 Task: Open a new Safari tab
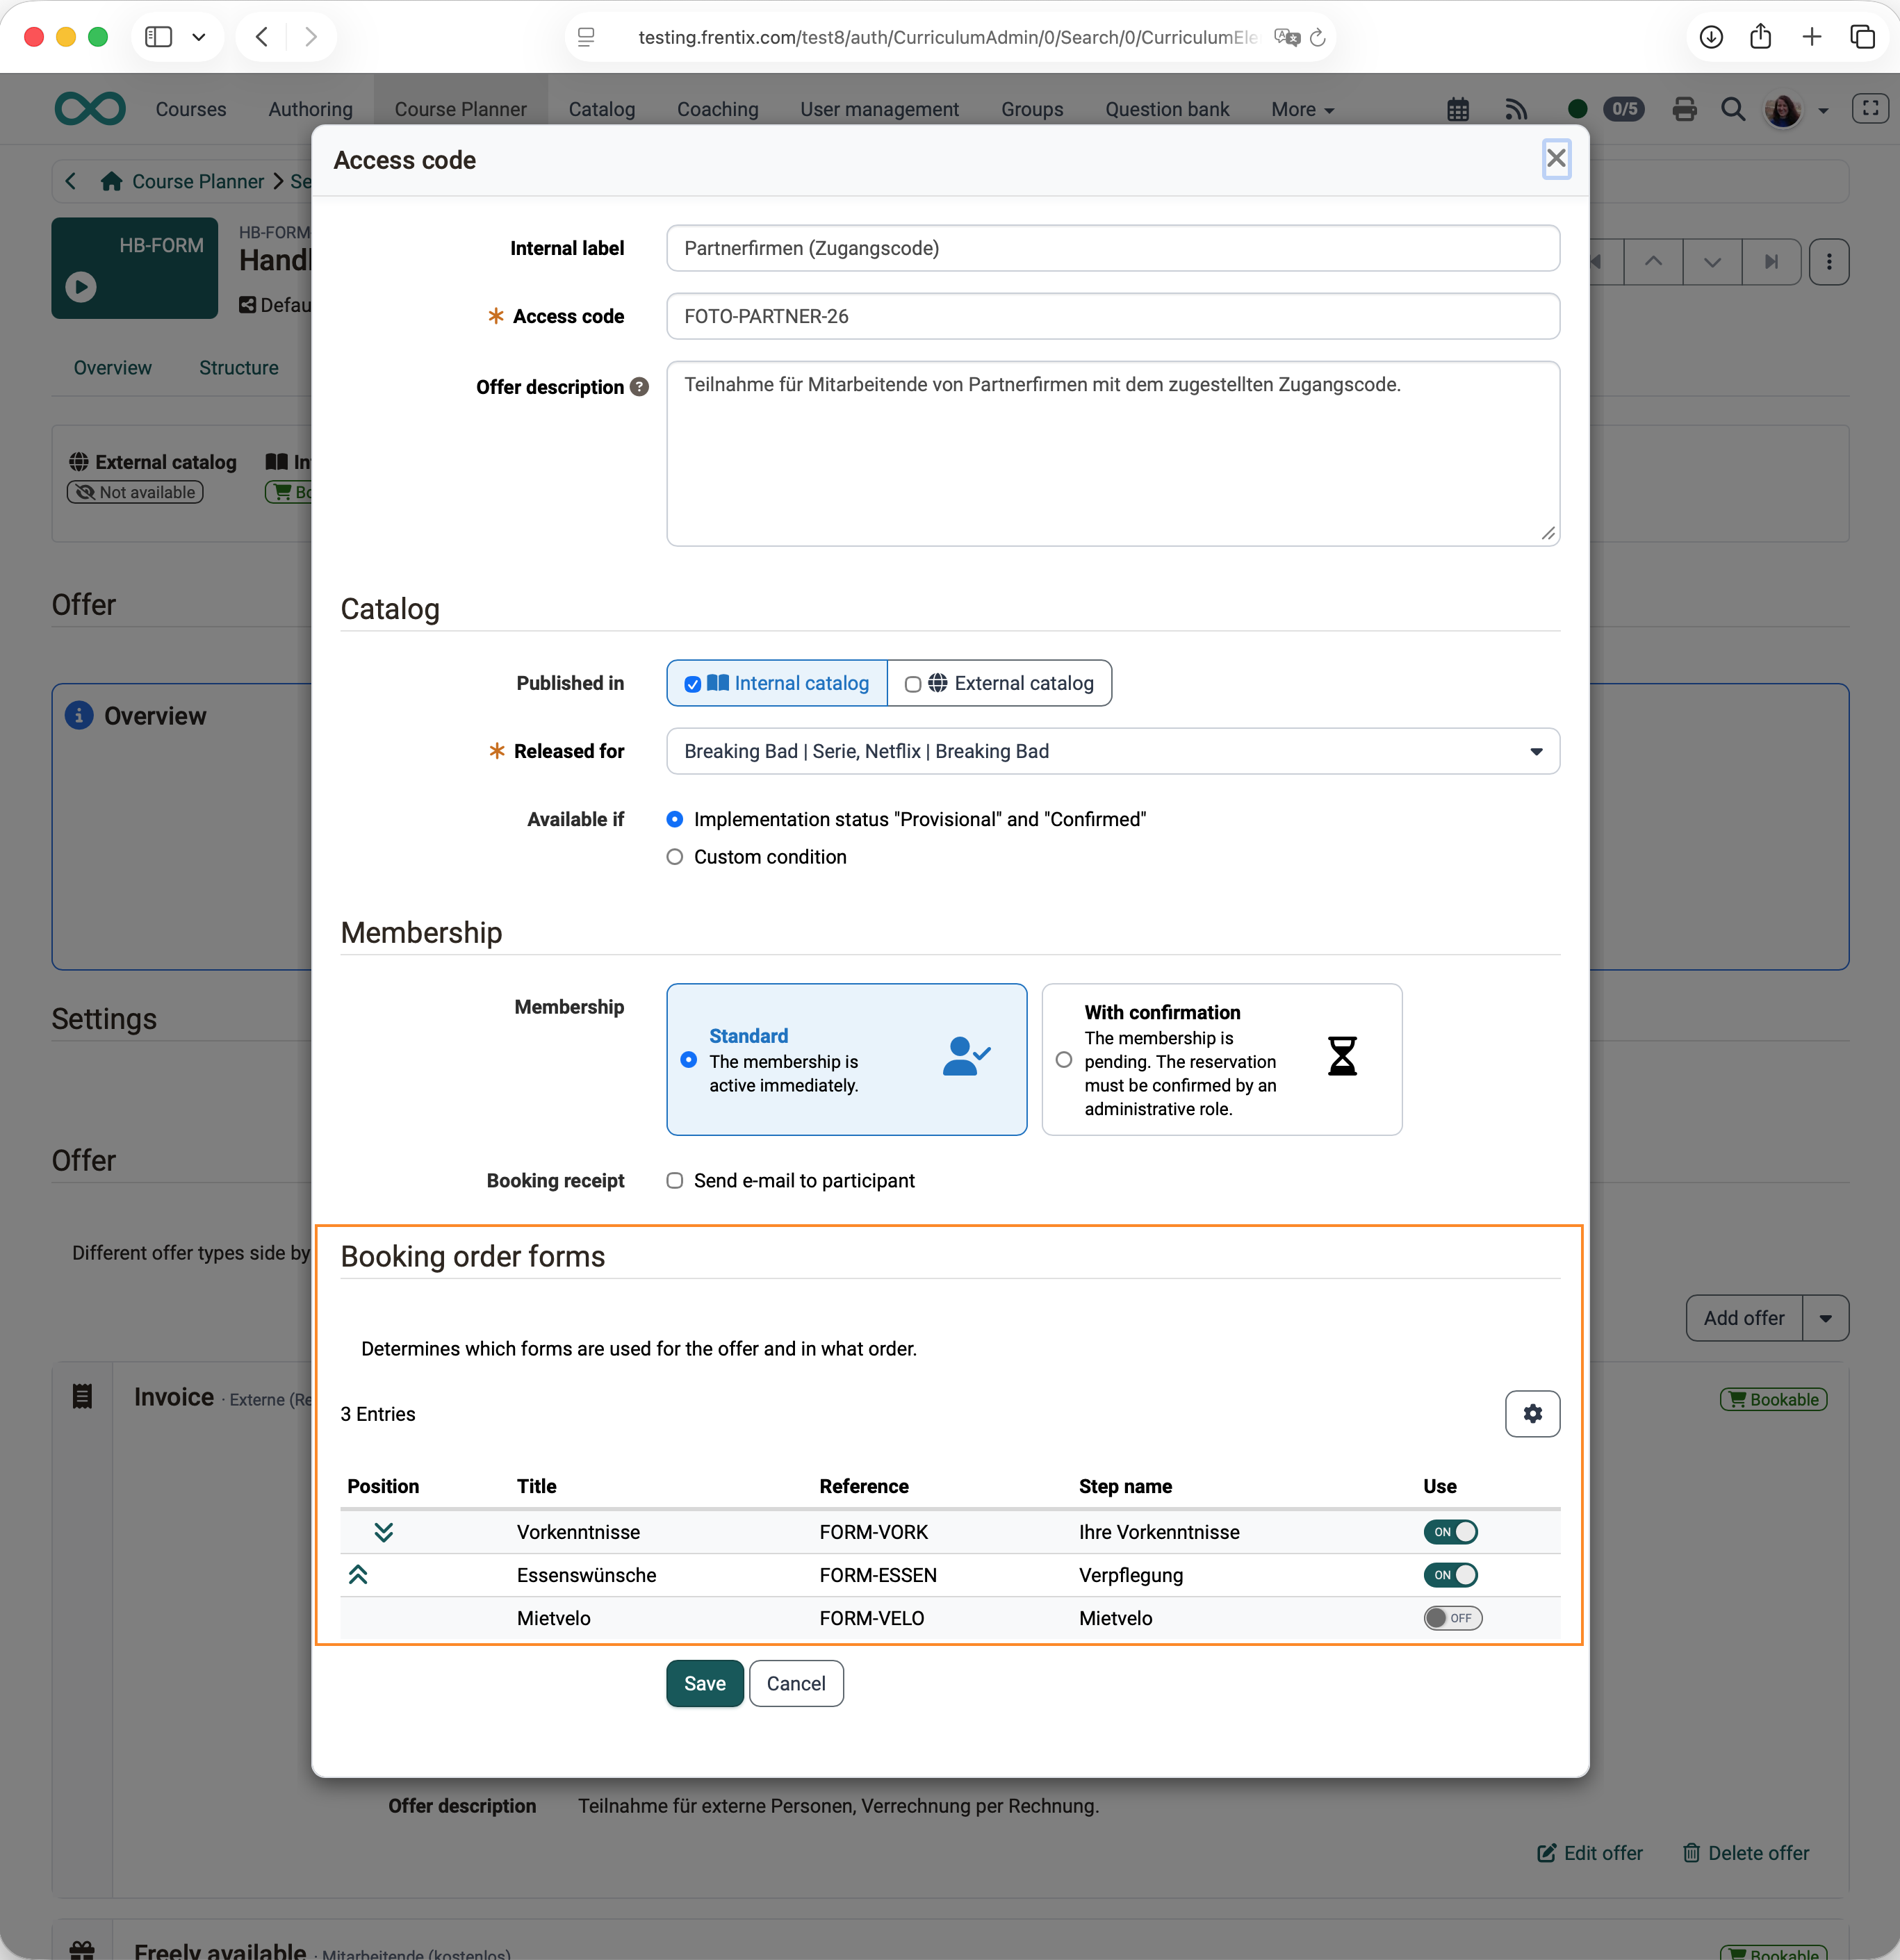1811,37
